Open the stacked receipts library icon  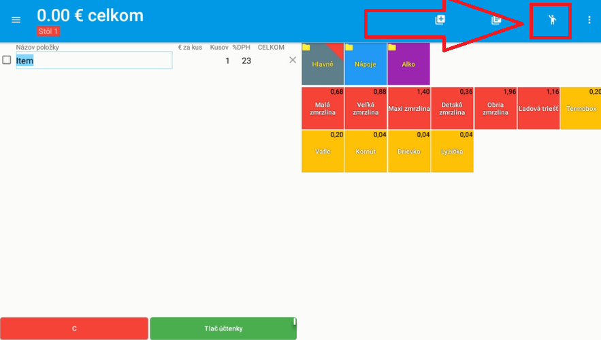coord(496,20)
